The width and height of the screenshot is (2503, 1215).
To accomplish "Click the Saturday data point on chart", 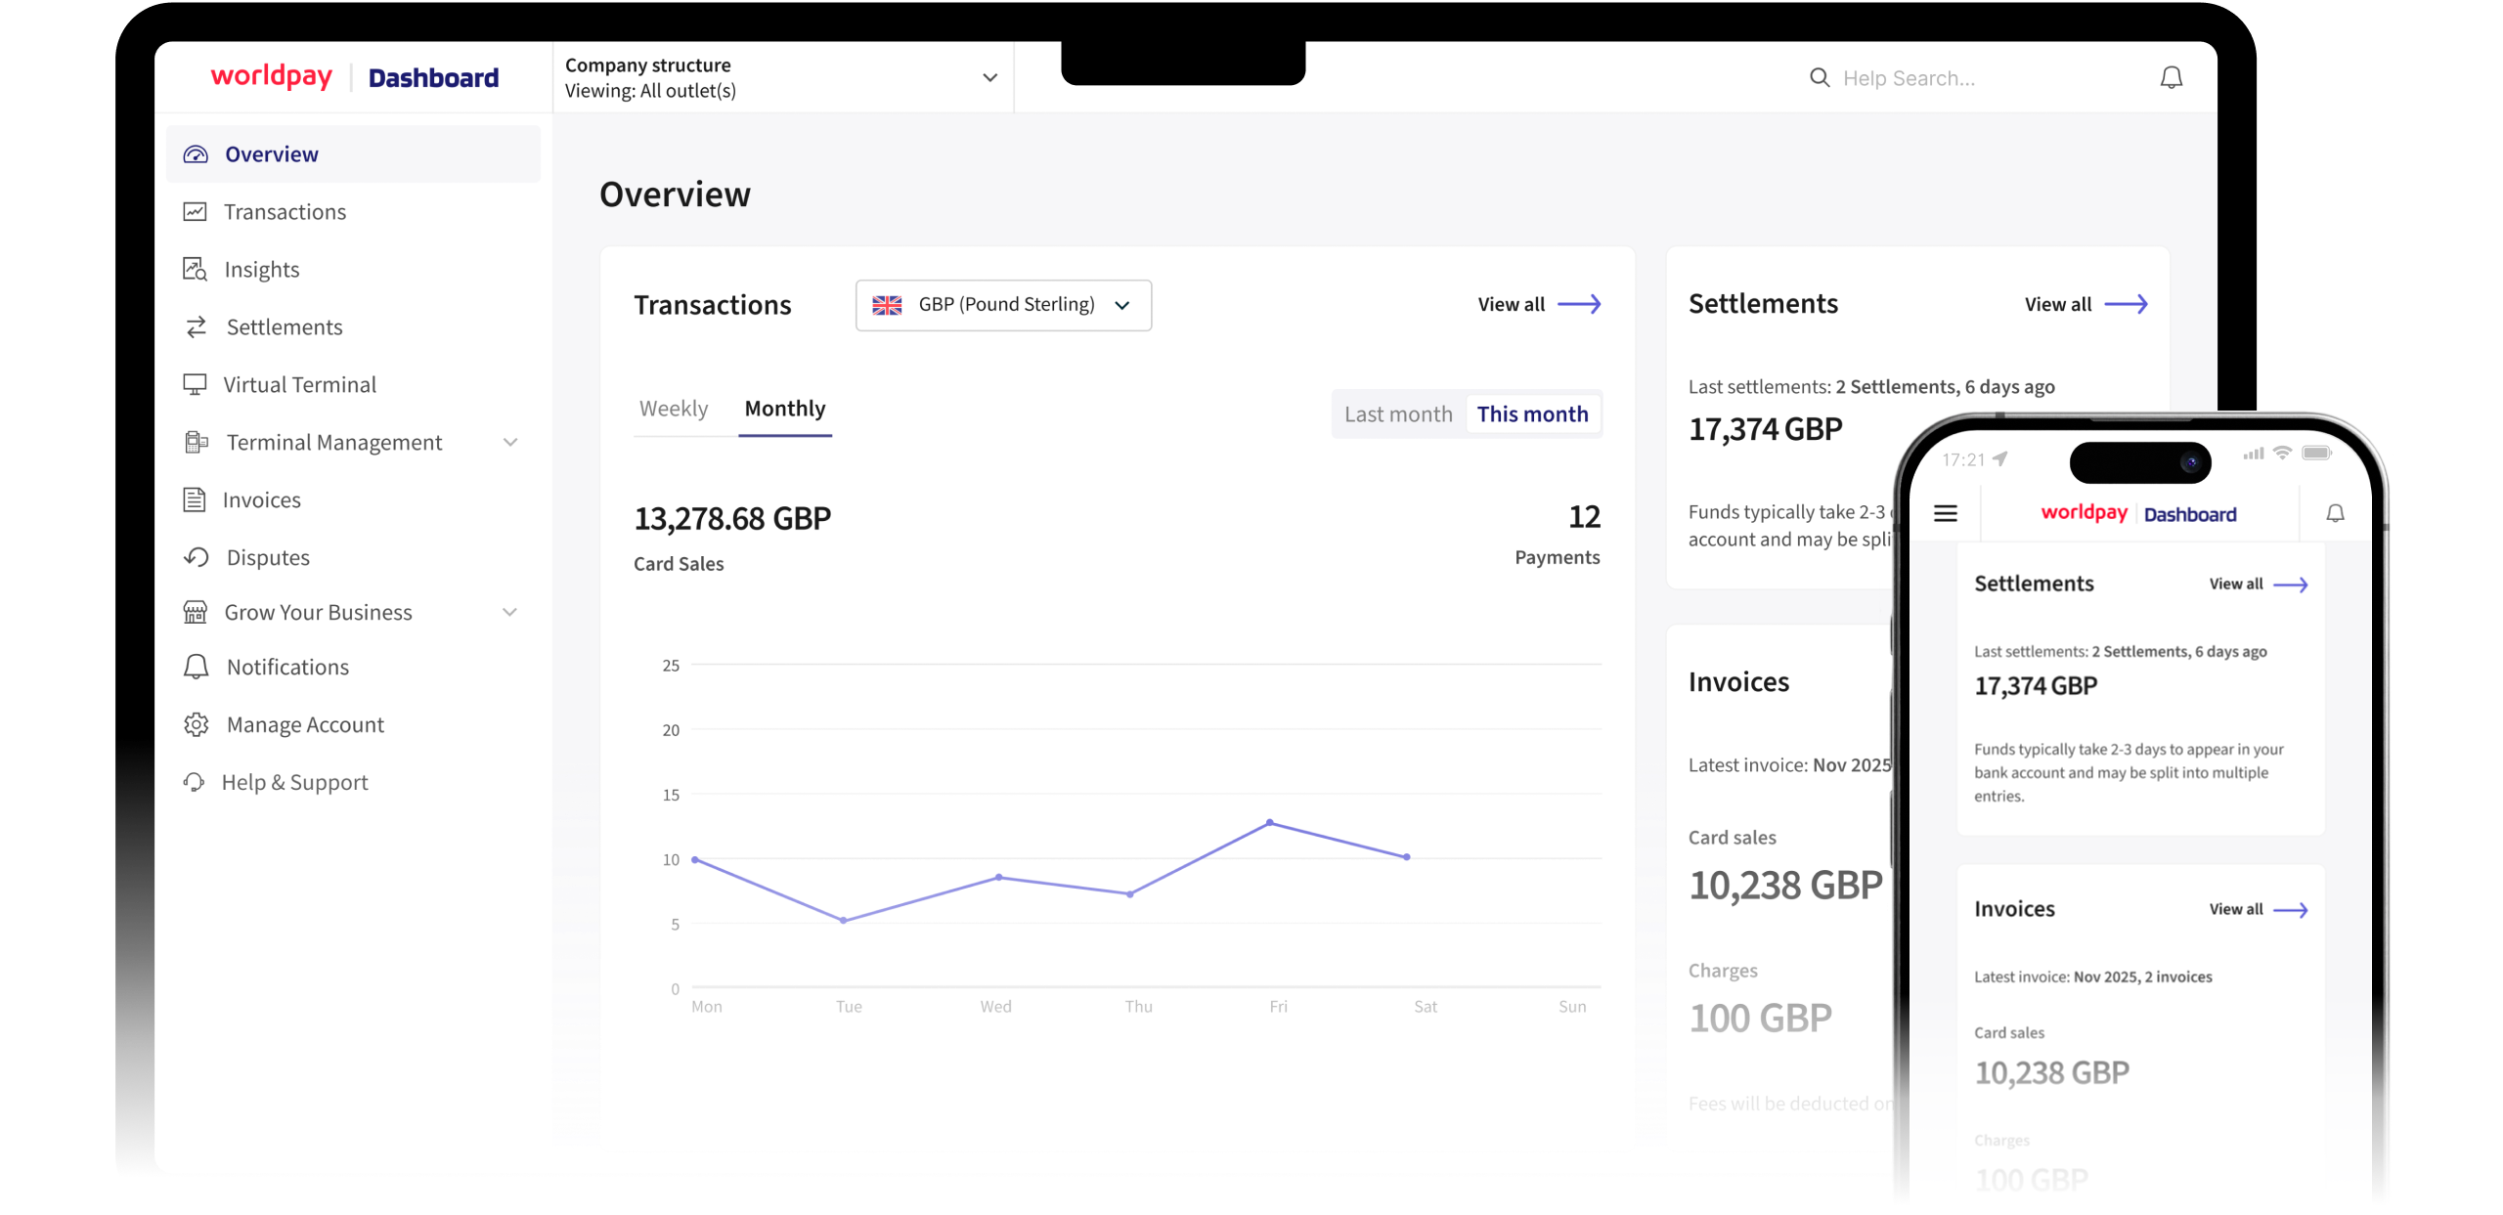I will coord(1406,856).
